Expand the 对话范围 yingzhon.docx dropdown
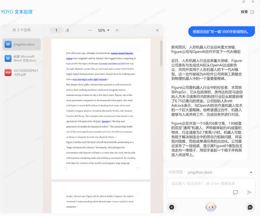 click(251, 173)
